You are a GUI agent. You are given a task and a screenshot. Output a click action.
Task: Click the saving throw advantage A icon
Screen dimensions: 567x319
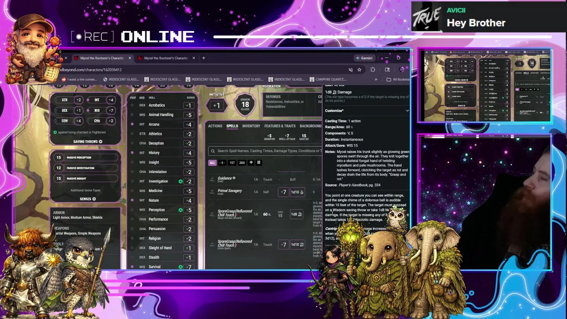pos(55,132)
